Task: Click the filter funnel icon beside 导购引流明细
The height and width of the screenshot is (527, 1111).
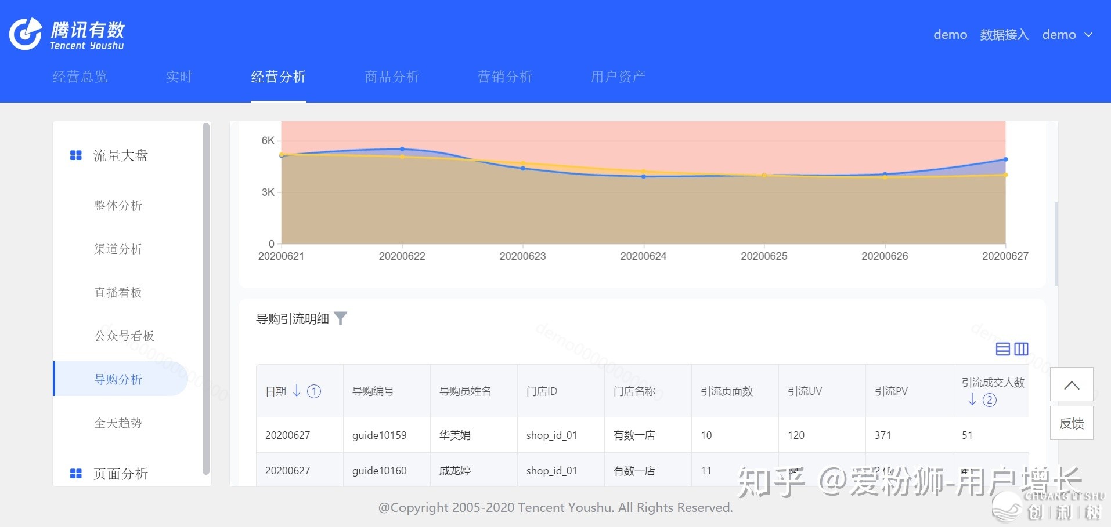Action: pyautogui.click(x=341, y=318)
